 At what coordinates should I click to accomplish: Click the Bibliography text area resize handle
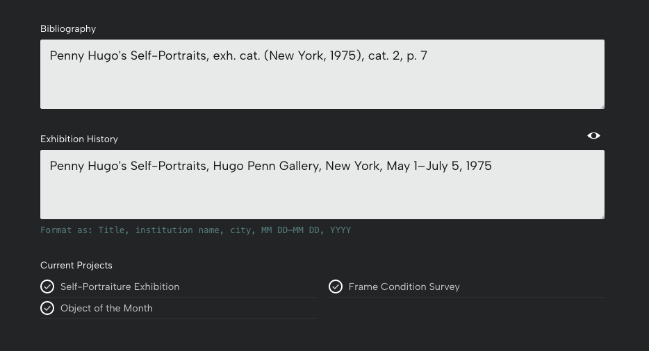coord(601,105)
